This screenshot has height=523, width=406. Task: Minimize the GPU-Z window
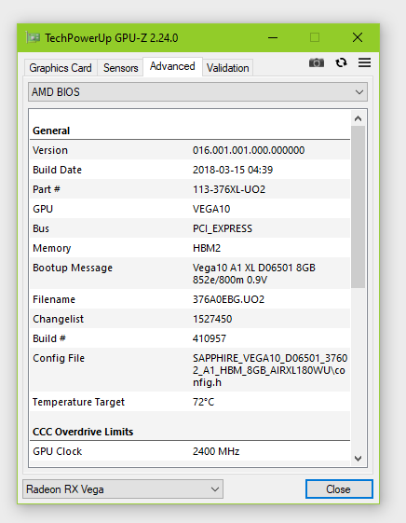(273, 37)
